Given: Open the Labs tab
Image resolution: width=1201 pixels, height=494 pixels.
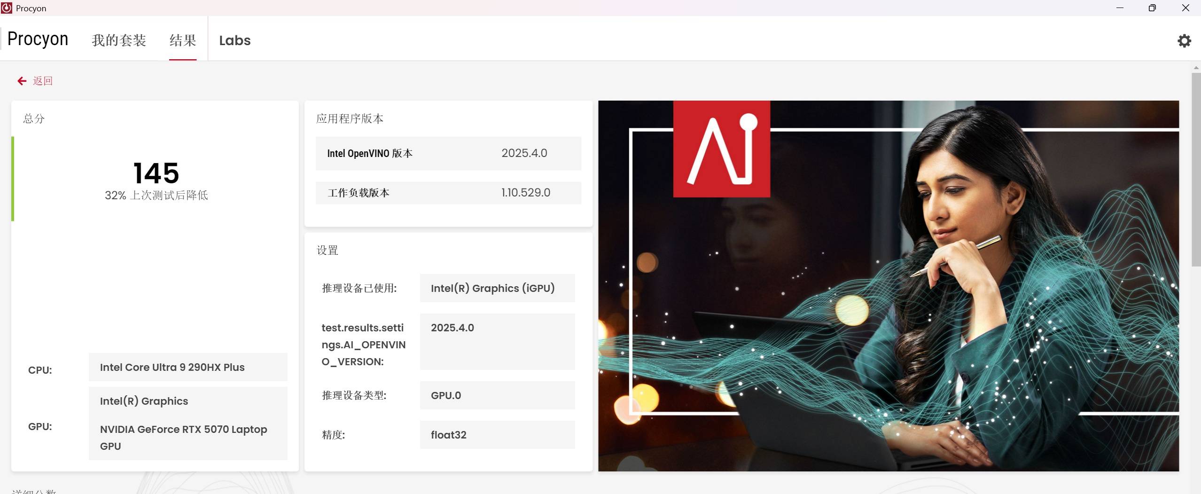Looking at the screenshot, I should click(x=235, y=40).
